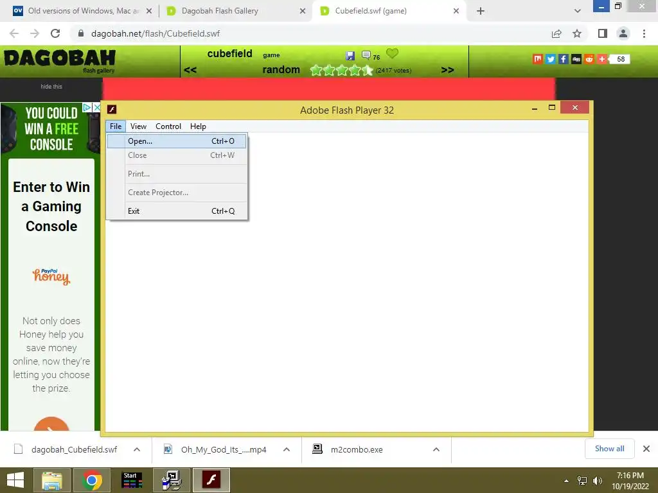Click the cubefield title link
Screen dimensions: 658x493
tap(229, 54)
